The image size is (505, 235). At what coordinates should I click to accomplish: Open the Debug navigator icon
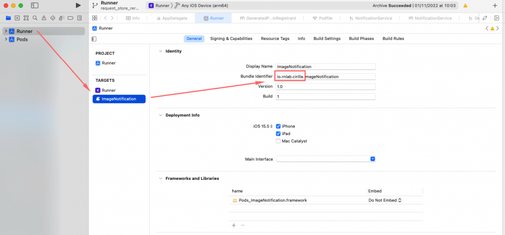[62, 18]
